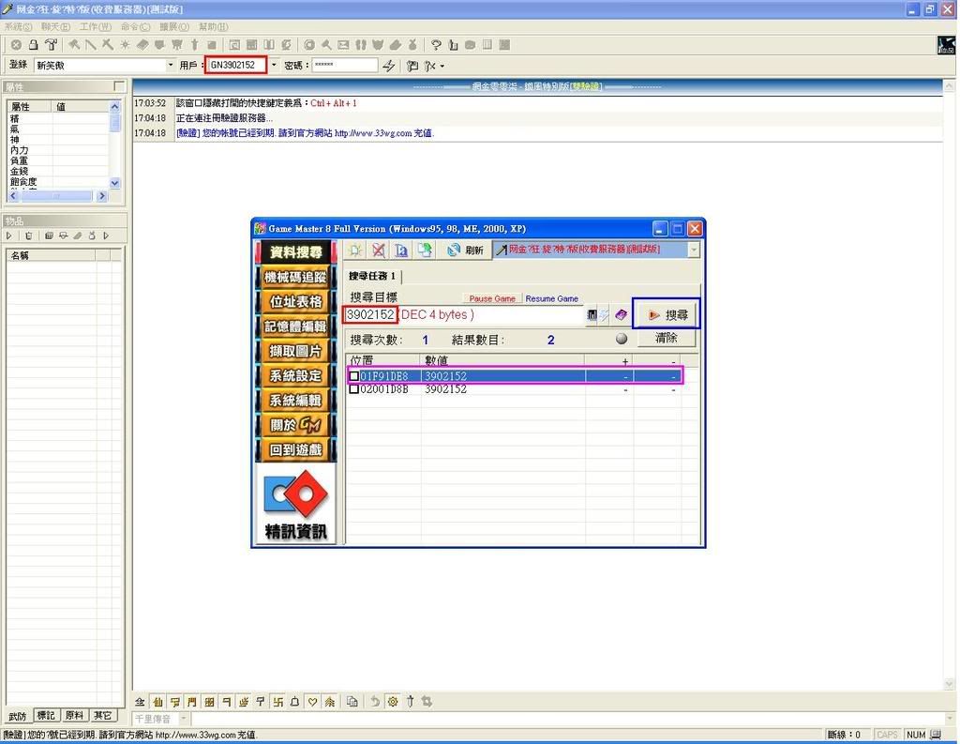Click the 清除 clear button

(666, 338)
